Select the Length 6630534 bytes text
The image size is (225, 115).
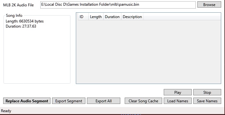25,21
